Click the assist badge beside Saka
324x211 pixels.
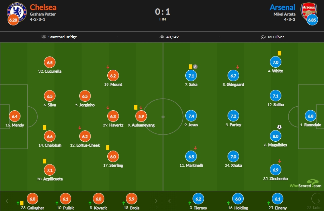coord(195,67)
